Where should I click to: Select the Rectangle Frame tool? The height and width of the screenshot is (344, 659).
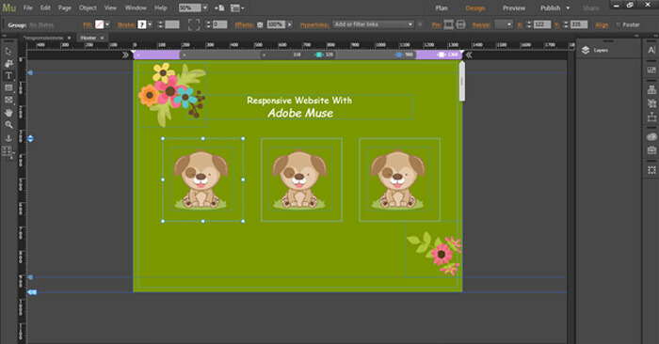pos(8,100)
